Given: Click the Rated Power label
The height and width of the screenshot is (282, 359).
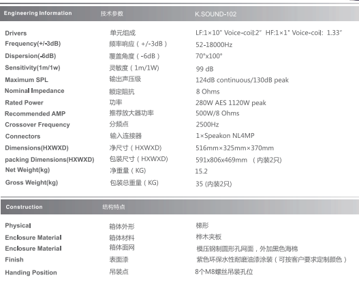Looking at the screenshot, I should [24, 102].
